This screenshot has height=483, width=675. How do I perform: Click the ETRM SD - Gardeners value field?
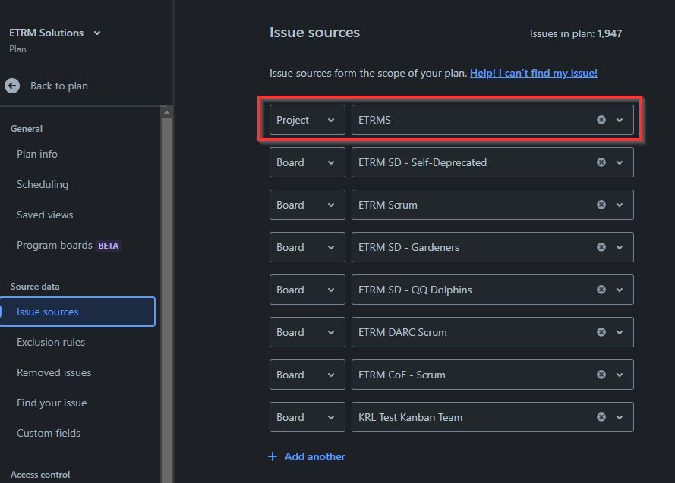coord(493,247)
